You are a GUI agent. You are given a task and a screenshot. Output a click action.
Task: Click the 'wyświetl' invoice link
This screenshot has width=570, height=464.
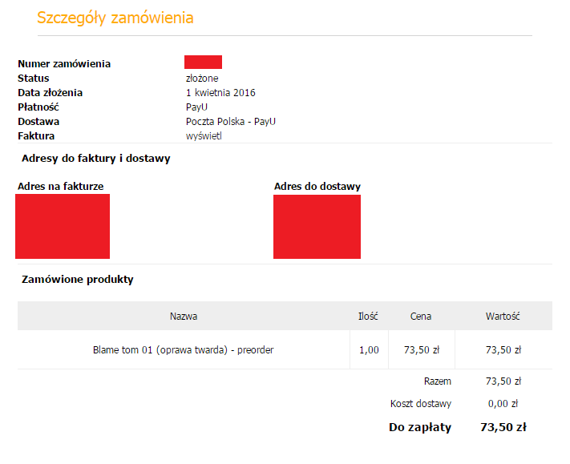(204, 135)
